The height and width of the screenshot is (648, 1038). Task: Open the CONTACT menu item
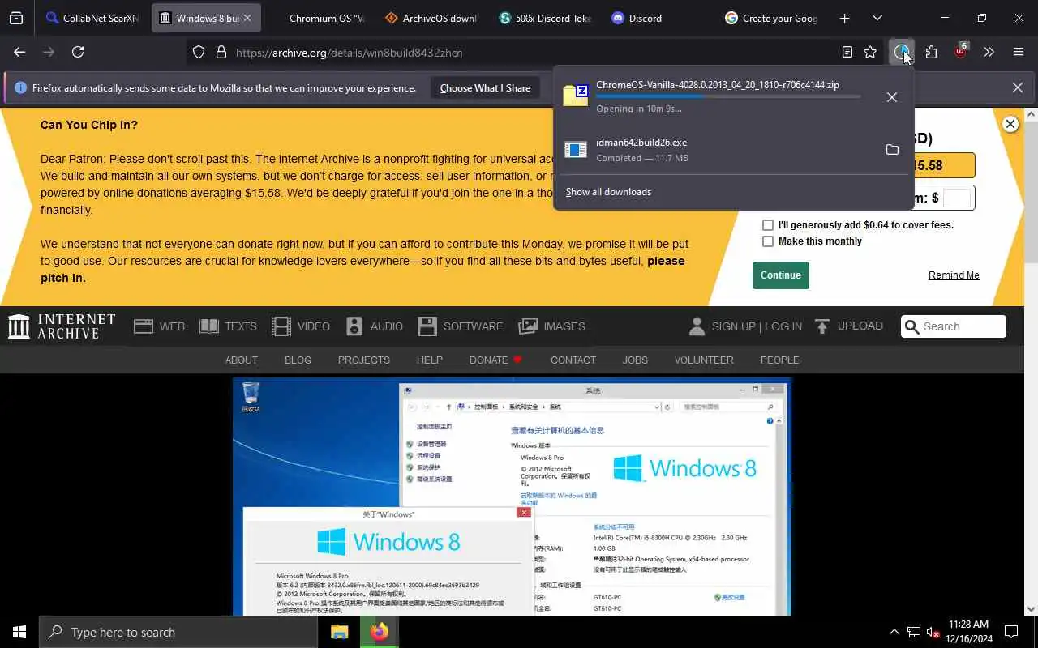click(573, 360)
